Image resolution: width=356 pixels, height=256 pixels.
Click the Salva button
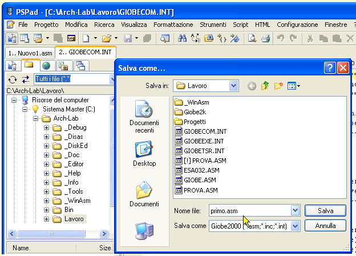(325, 210)
